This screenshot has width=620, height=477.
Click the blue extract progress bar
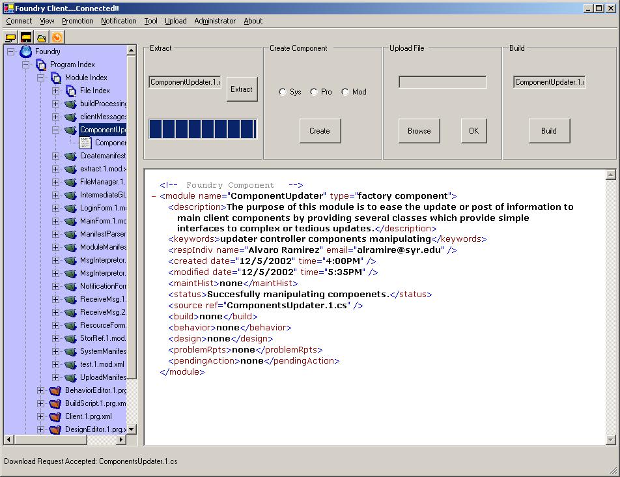pos(203,129)
